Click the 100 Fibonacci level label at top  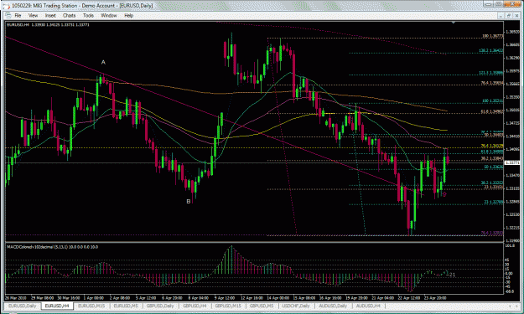(x=493, y=36)
